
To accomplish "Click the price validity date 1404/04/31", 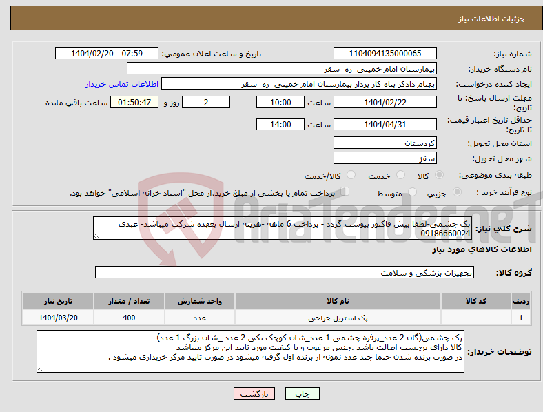I will (x=385, y=124).
